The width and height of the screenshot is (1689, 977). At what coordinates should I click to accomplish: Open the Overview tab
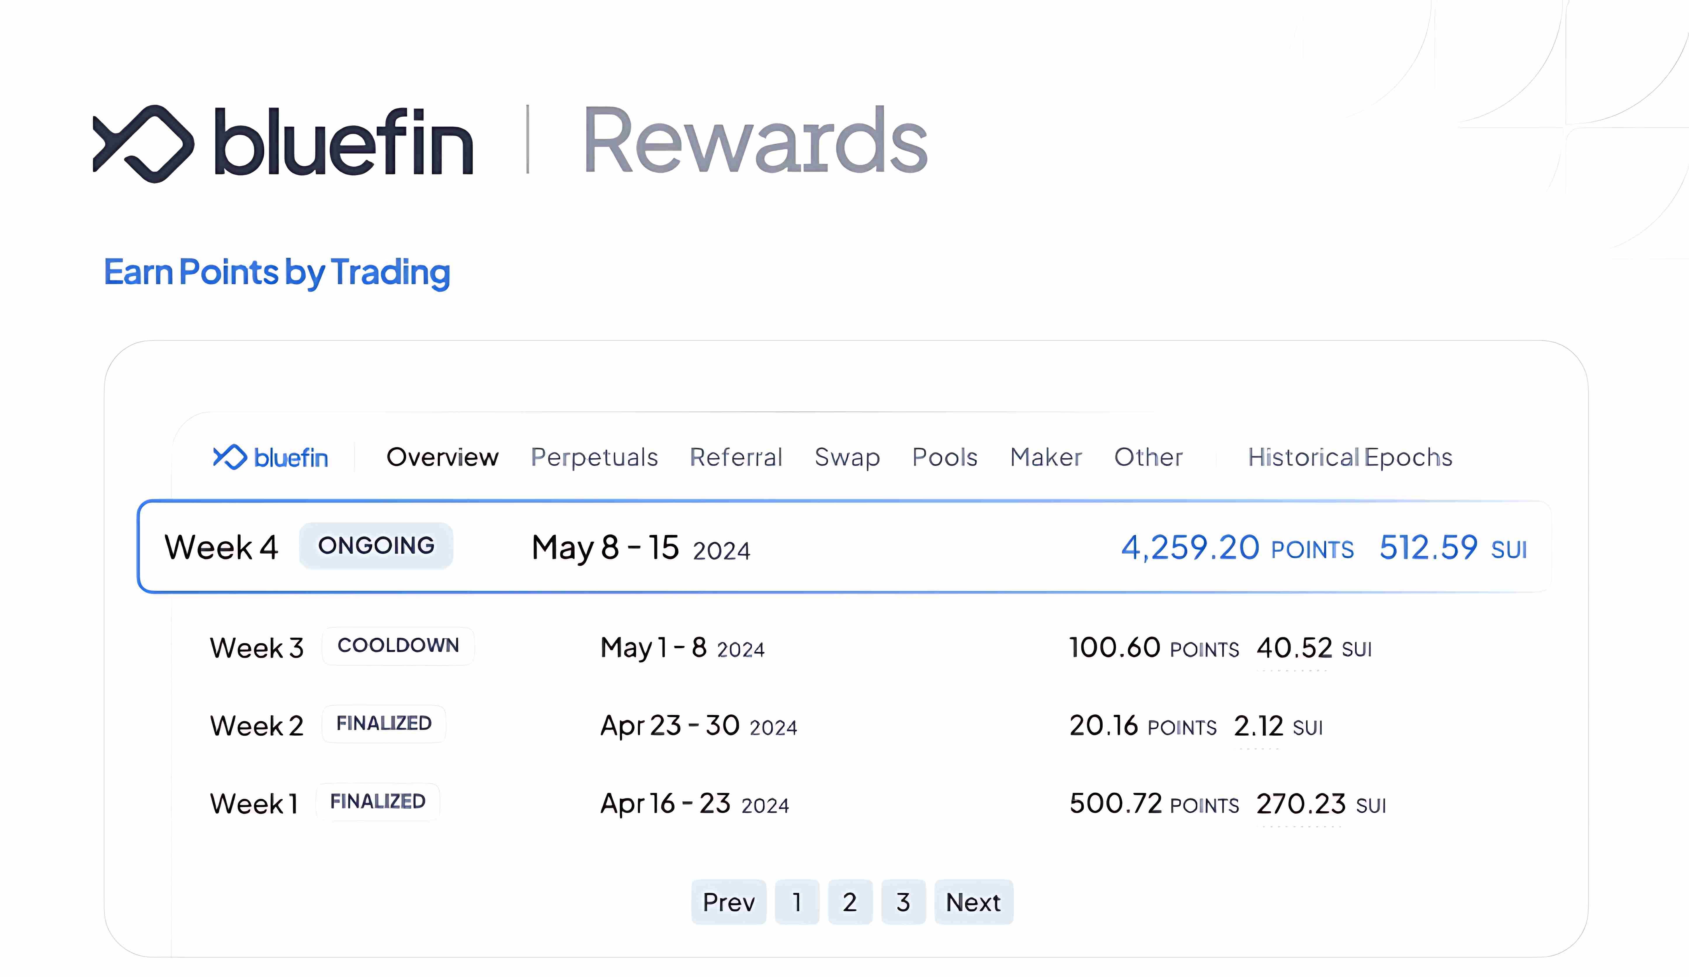click(442, 457)
